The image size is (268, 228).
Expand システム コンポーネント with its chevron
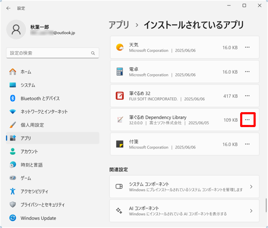coord(251,186)
